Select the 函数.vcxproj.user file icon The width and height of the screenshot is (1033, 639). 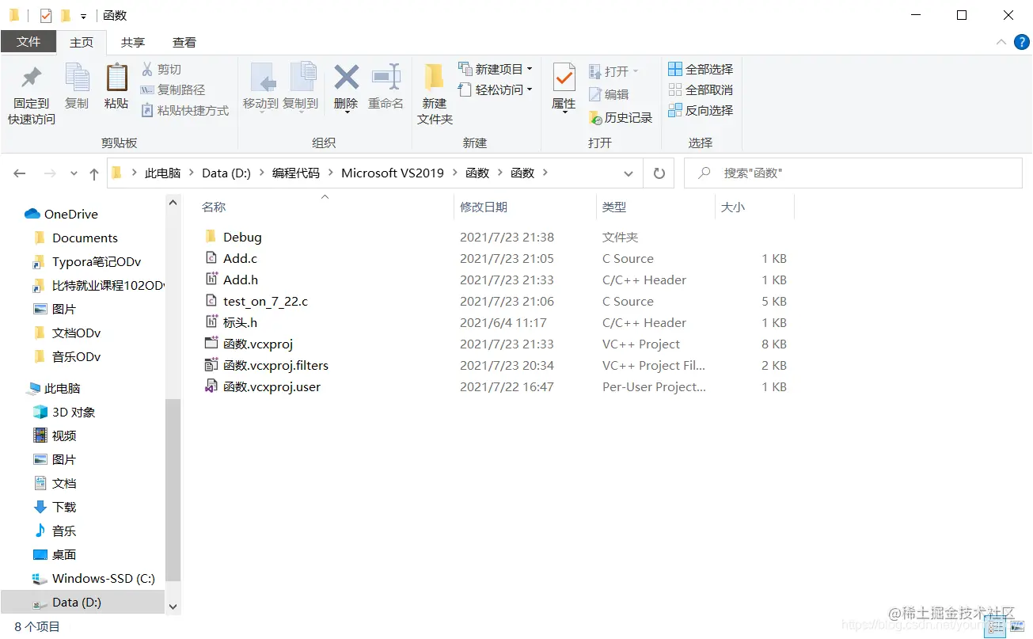(211, 387)
